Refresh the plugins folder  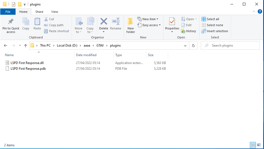pos(193,45)
